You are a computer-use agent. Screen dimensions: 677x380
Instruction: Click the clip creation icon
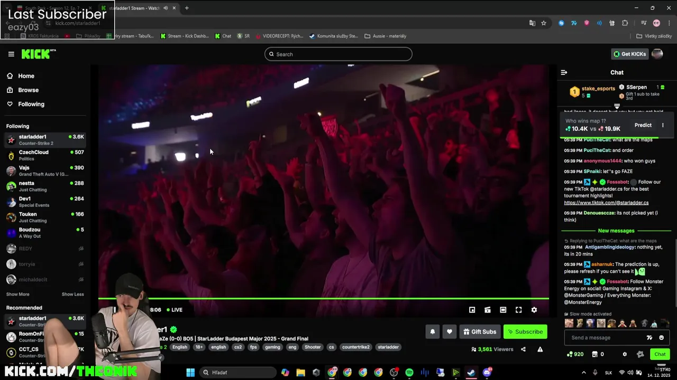[488, 310]
